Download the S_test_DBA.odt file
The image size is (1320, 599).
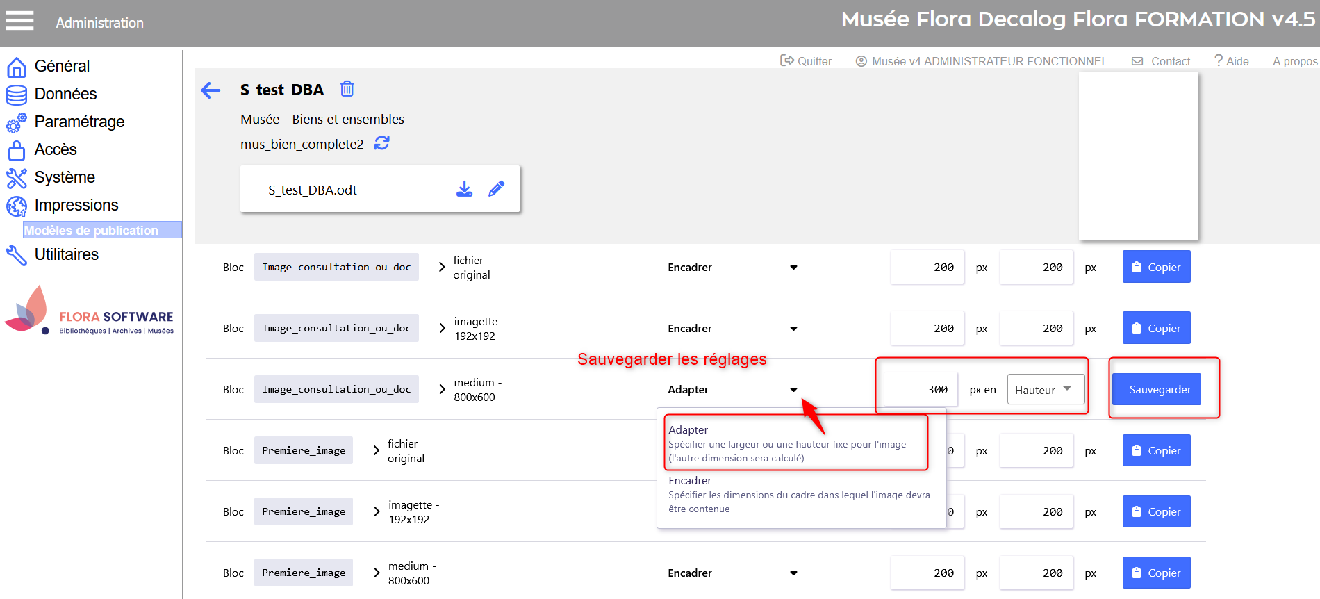click(464, 189)
